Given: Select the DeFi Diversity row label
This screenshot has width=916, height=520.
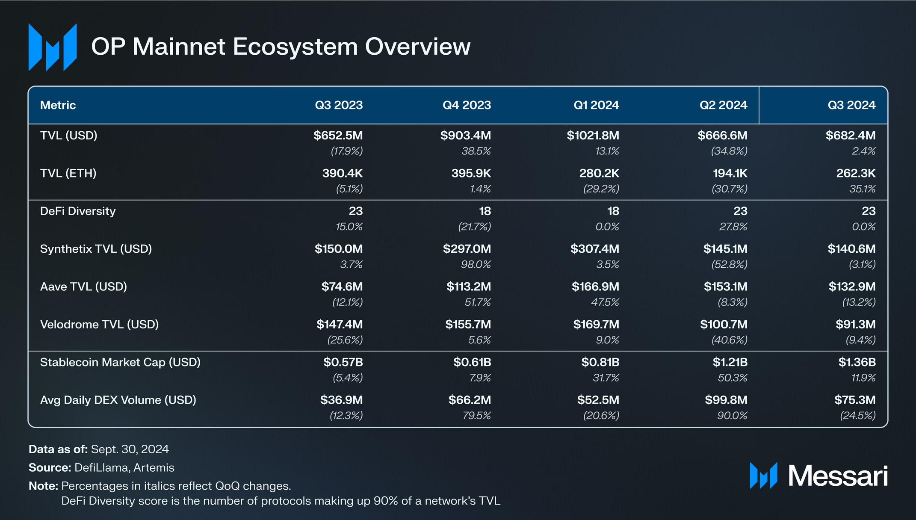Looking at the screenshot, I should [78, 211].
